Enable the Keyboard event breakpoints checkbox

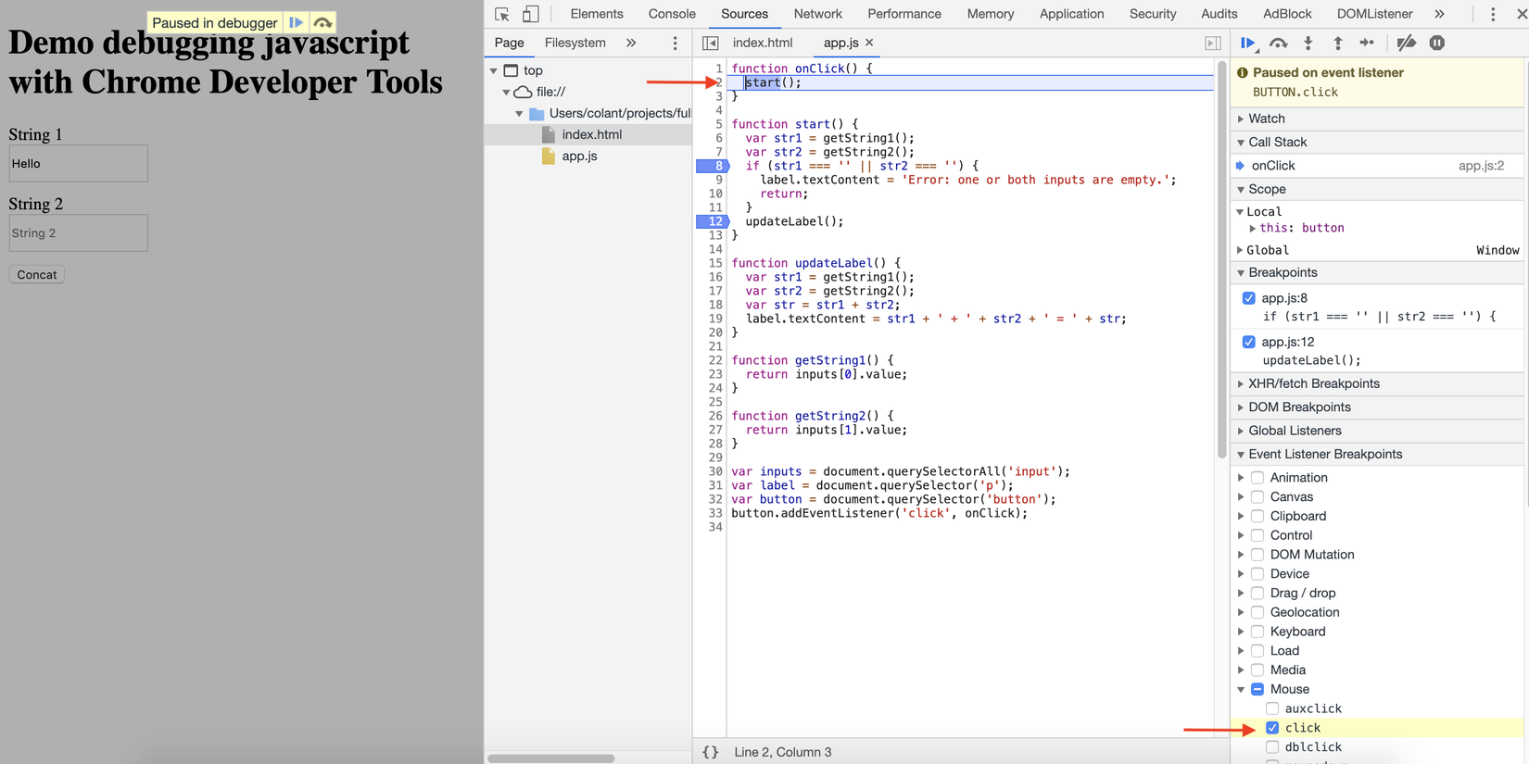(1257, 632)
